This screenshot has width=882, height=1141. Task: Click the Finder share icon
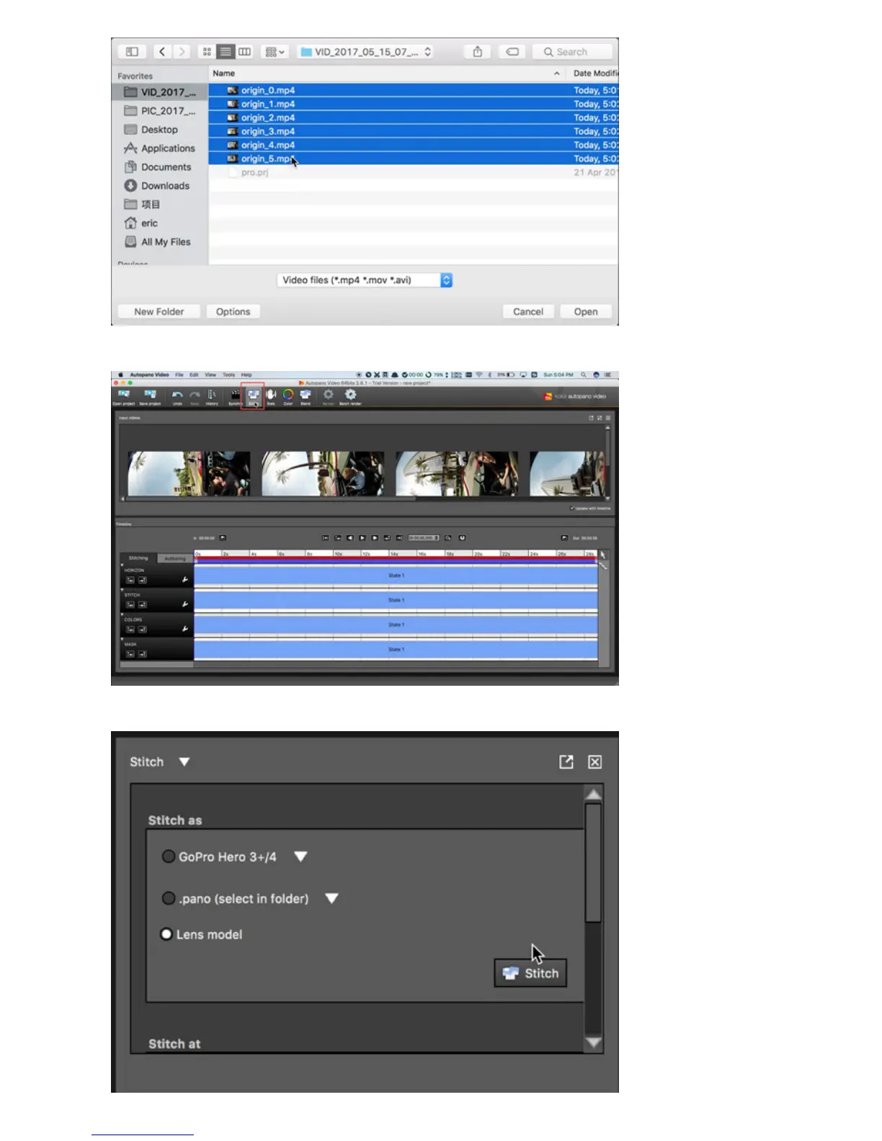[x=477, y=52]
